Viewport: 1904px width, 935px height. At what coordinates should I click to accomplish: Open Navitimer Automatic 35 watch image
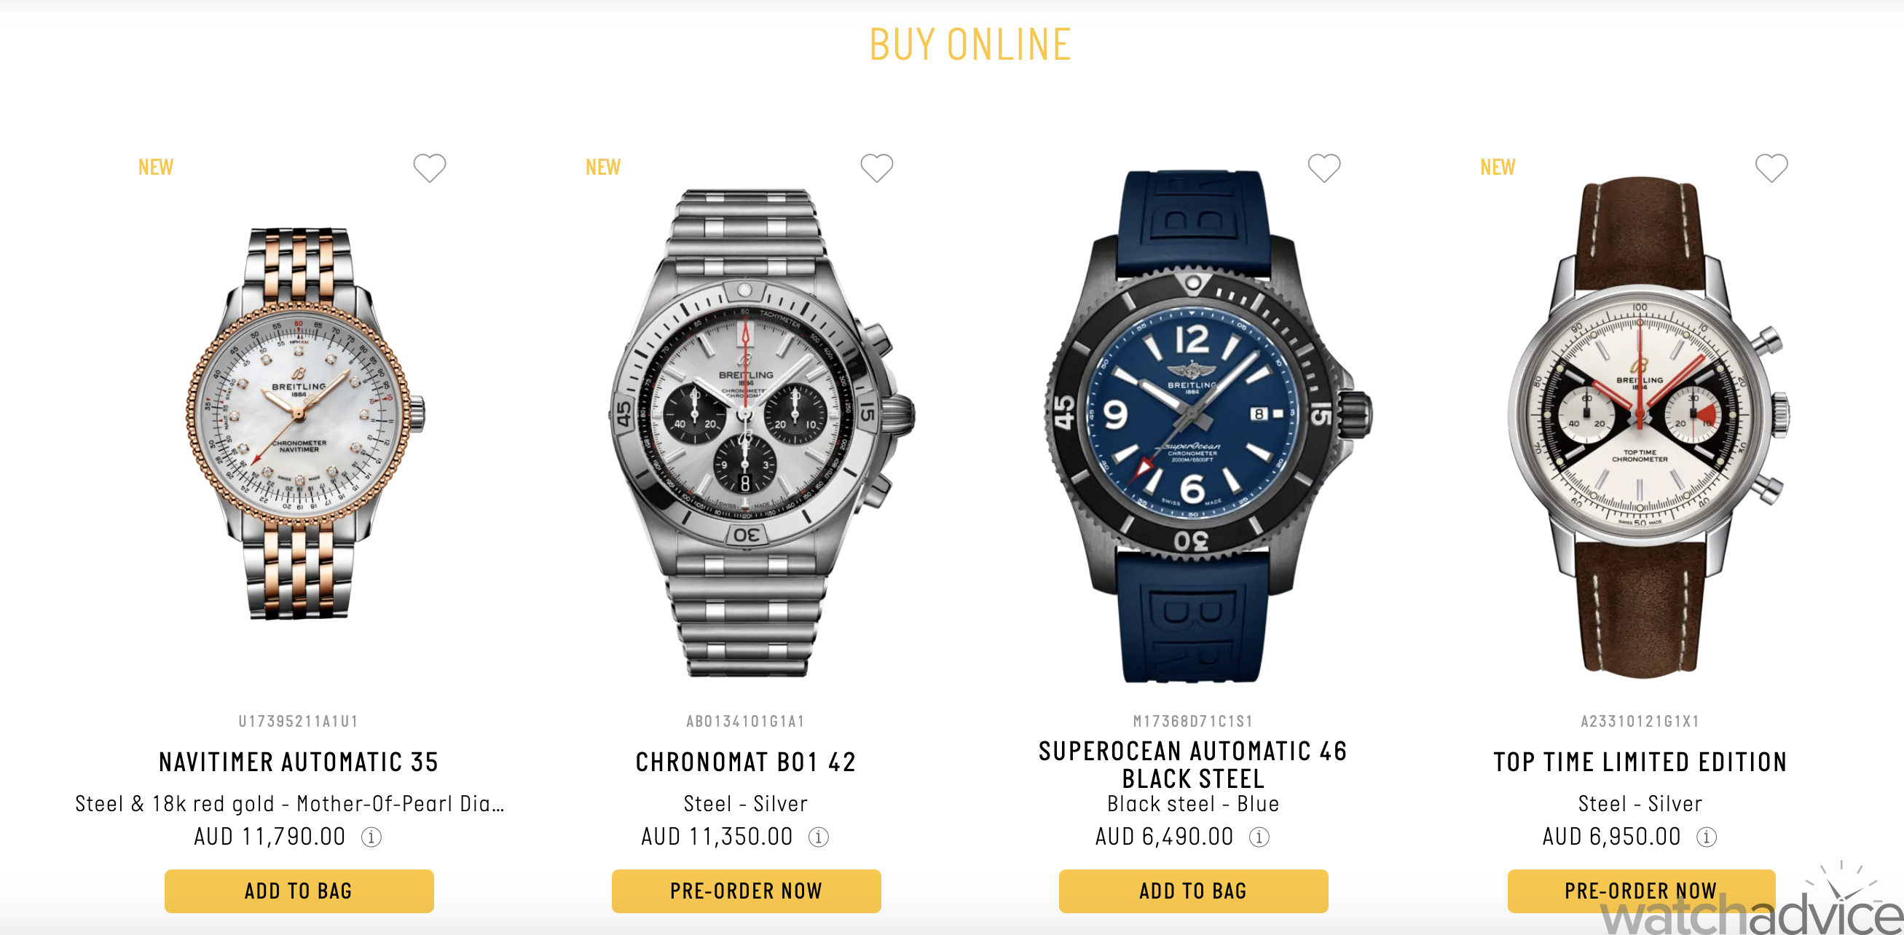(304, 424)
